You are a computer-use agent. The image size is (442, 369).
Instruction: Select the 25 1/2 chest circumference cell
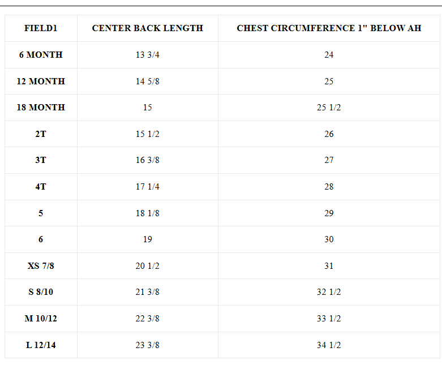(329, 108)
